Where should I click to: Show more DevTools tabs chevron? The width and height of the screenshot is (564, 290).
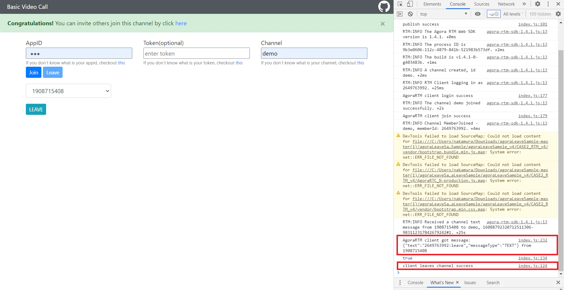(x=524, y=4)
